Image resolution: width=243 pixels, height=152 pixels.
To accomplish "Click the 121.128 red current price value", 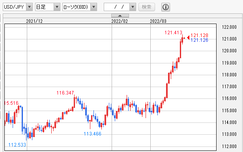I will pyautogui.click(x=199, y=35).
